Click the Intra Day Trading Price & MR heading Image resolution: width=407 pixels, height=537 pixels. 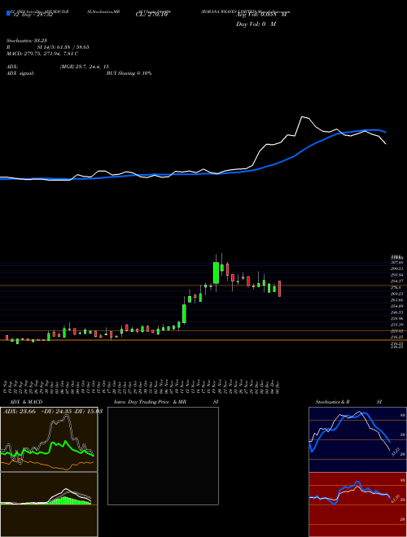[x=150, y=402]
